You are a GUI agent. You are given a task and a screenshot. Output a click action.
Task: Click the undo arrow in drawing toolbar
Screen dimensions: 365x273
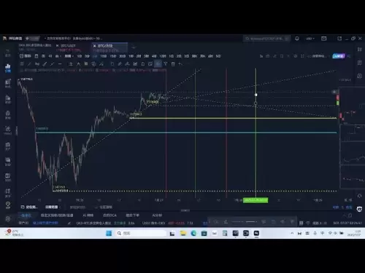click(180, 64)
